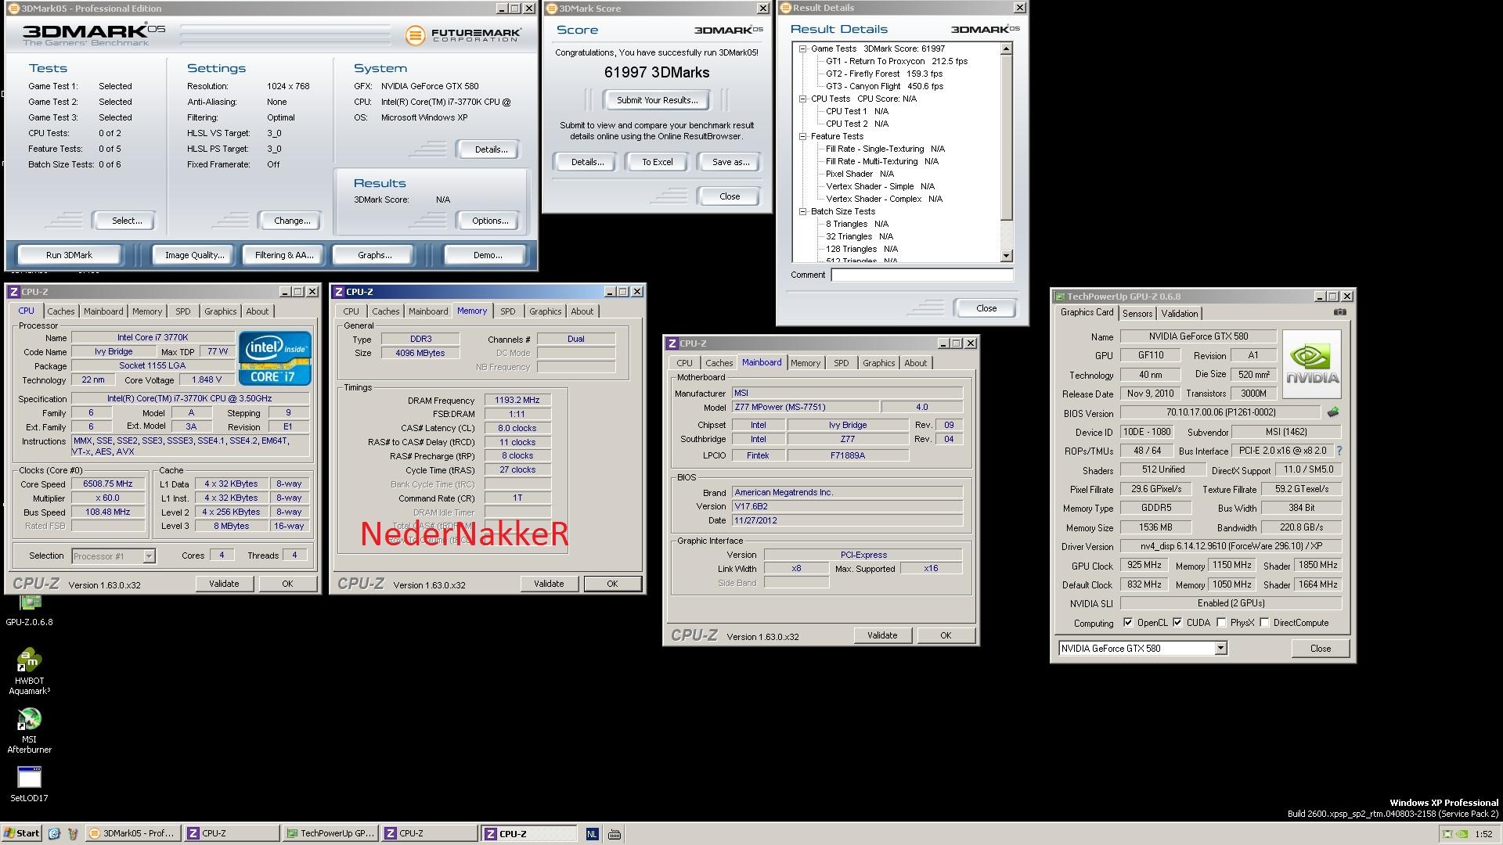Enable the DirectCompute checkbox
1503x845 pixels.
[x=1264, y=623]
